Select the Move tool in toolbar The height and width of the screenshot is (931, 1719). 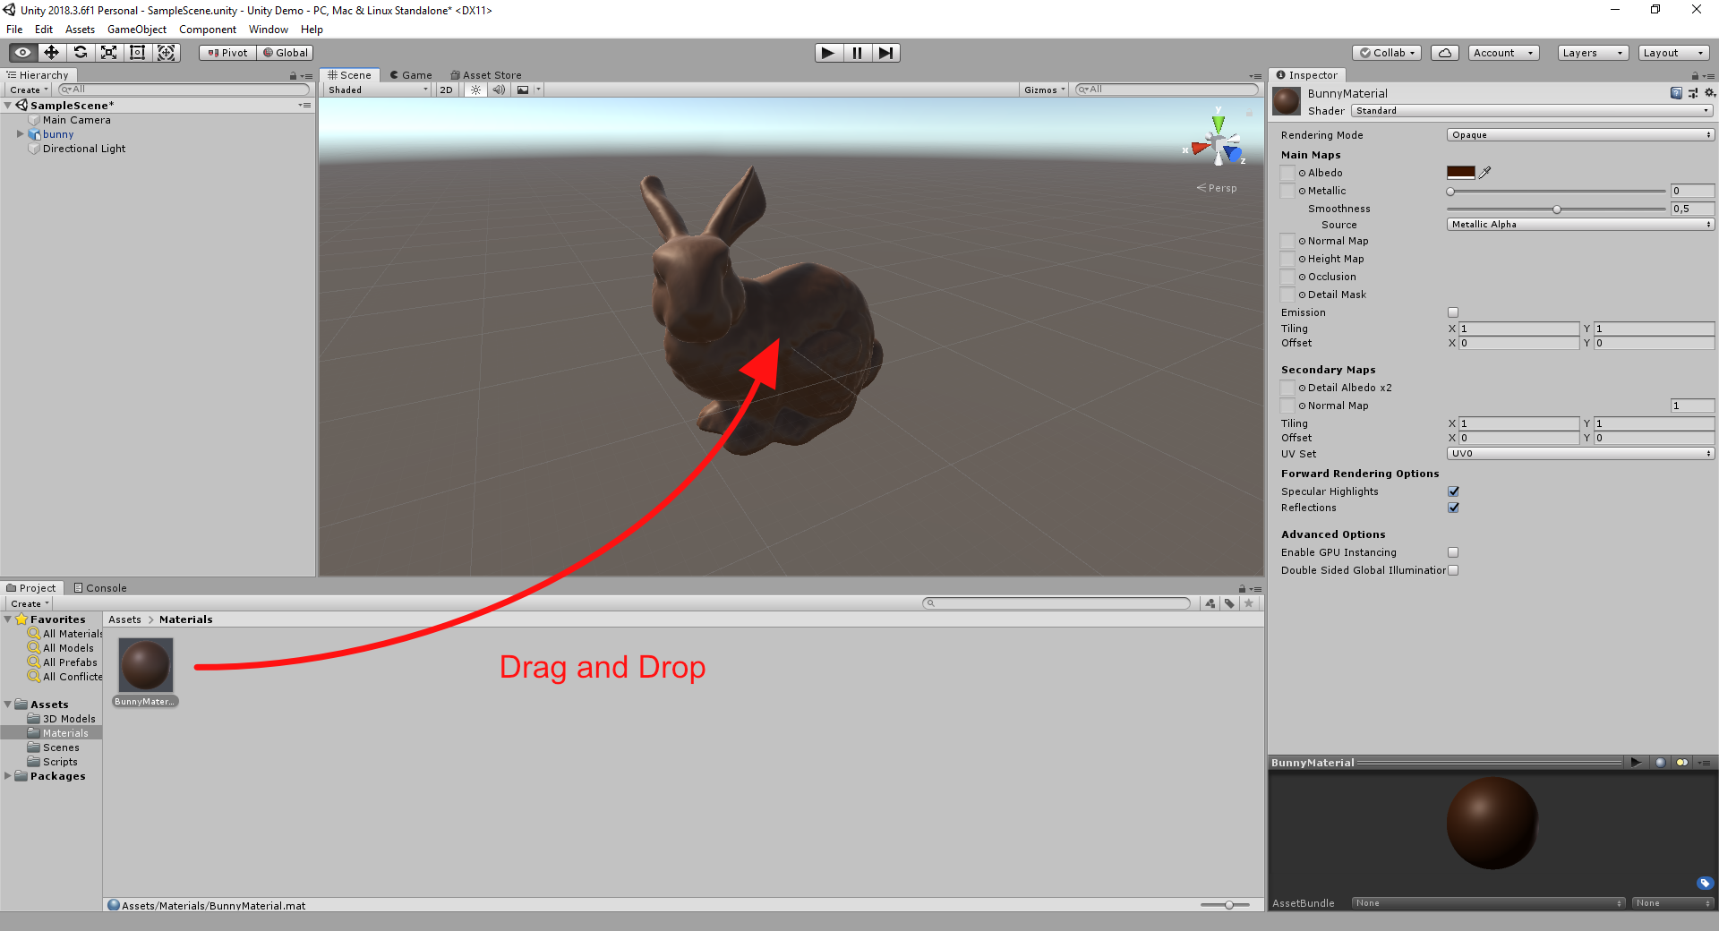[51, 53]
